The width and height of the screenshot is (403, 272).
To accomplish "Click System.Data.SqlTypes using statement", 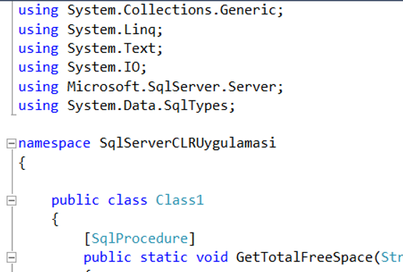I will [x=126, y=106].
